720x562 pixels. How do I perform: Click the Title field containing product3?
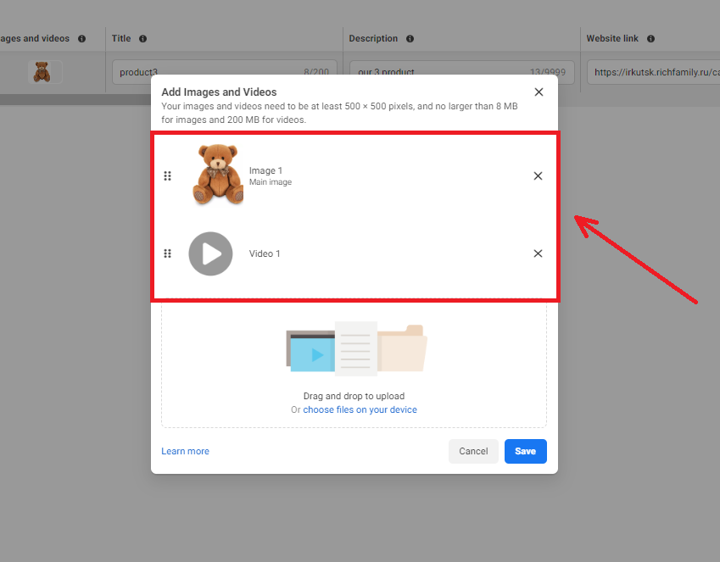pyautogui.click(x=225, y=72)
